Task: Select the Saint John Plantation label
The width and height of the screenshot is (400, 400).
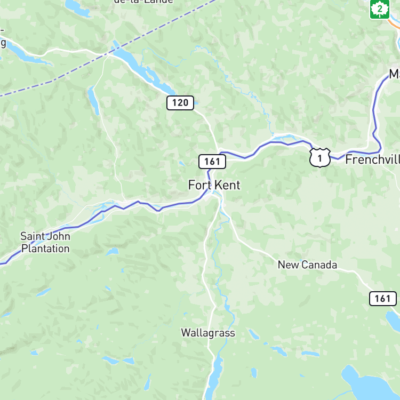Action: coord(45,242)
